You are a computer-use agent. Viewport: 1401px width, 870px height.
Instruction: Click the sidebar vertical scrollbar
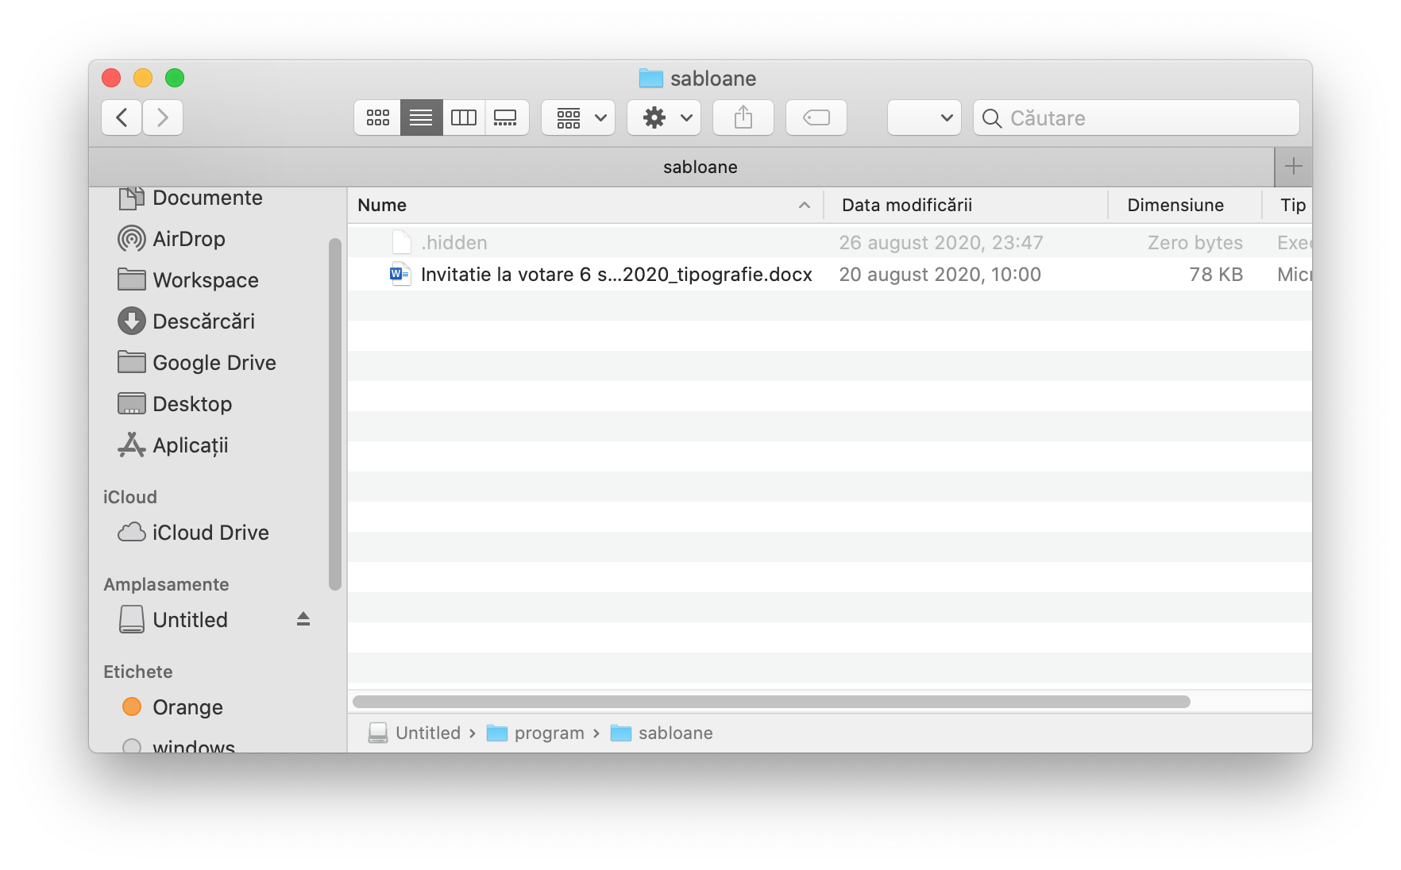(335, 414)
